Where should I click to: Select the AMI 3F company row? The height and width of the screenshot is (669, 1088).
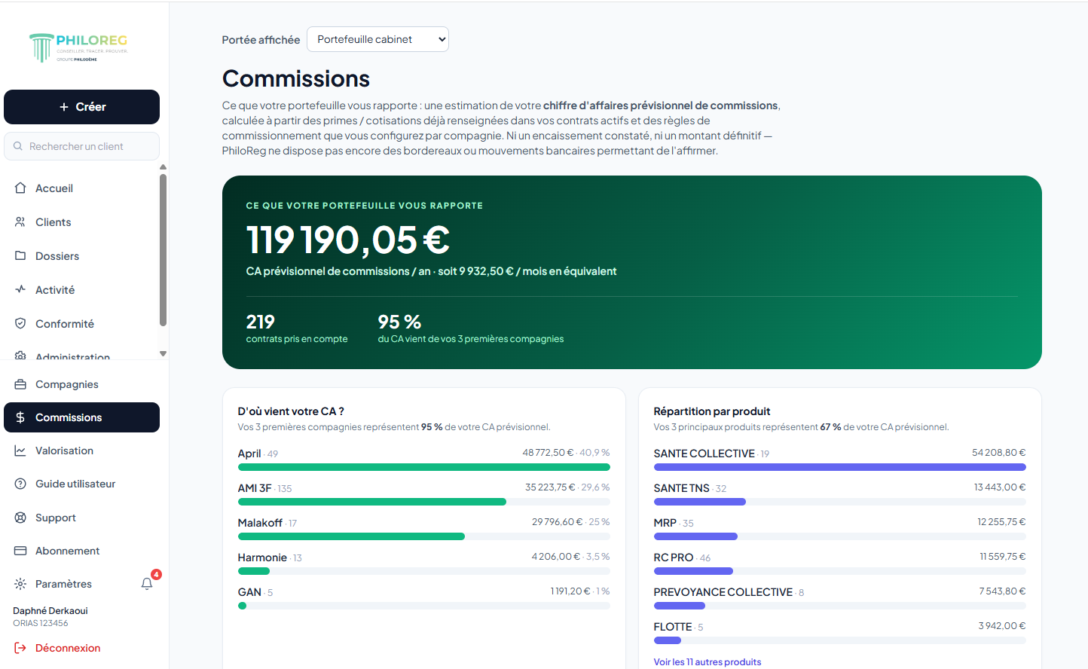click(424, 495)
